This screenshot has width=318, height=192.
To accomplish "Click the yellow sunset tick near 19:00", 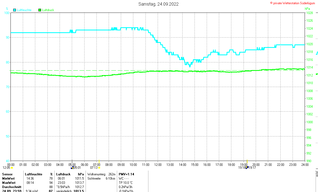I will [247, 161].
